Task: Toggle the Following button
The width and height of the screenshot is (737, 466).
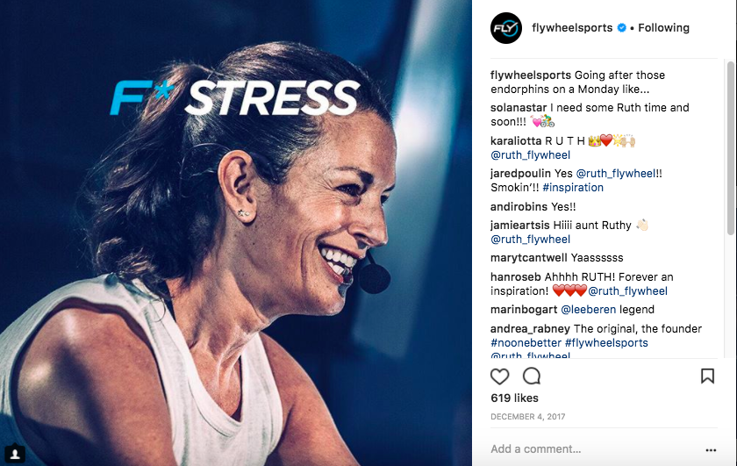Action: (663, 28)
